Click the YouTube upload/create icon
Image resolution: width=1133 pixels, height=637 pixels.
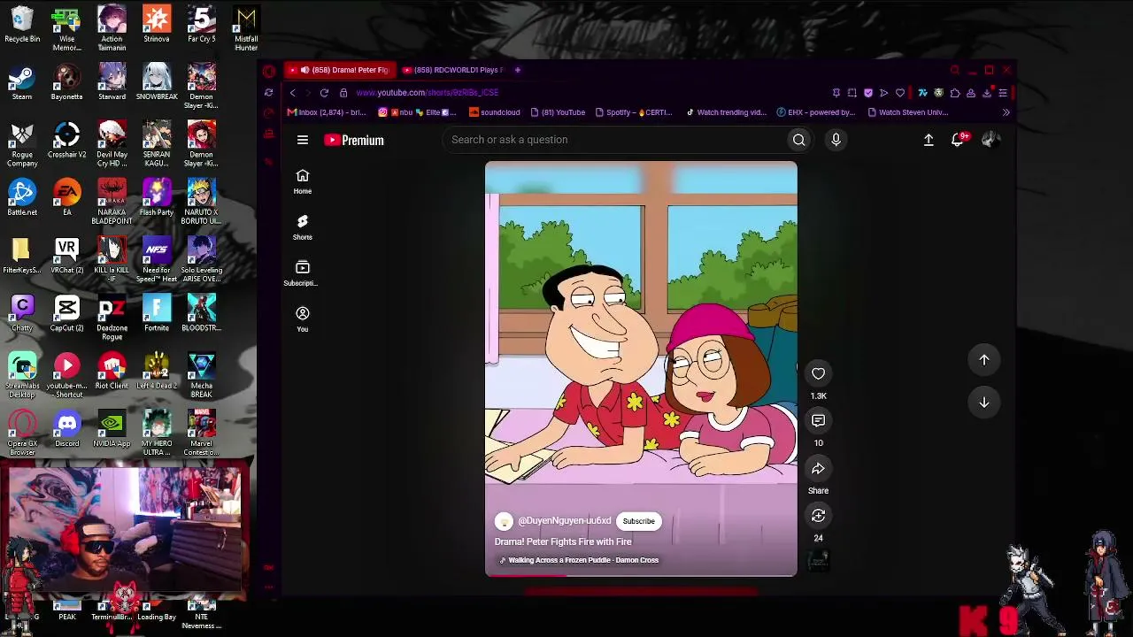929,140
